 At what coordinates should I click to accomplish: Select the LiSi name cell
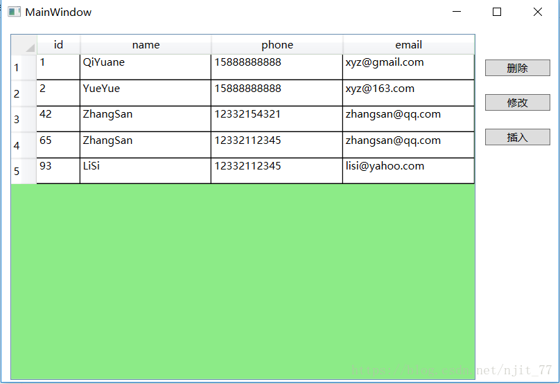[146, 171]
